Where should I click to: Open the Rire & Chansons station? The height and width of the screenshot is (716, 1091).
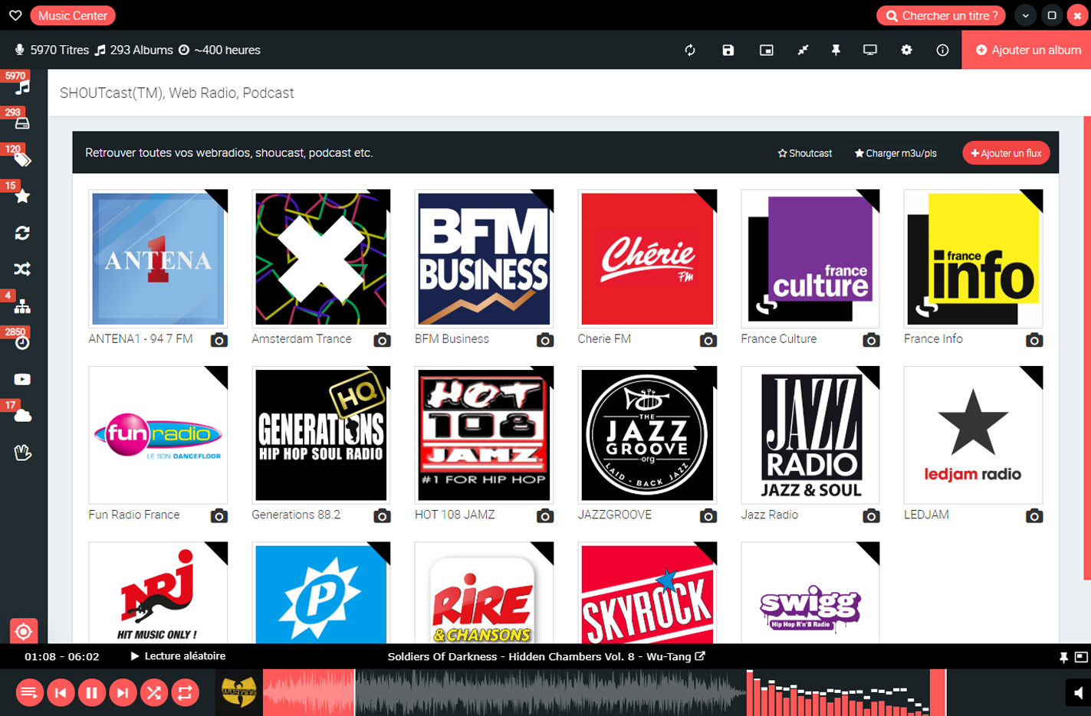[x=484, y=593]
